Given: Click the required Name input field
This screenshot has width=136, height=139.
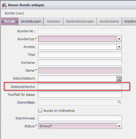Looking at the screenshot, I should coord(80,70).
